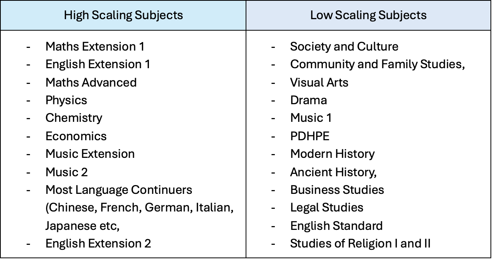
Task: Click Society and Culture entry
Action: (x=344, y=47)
